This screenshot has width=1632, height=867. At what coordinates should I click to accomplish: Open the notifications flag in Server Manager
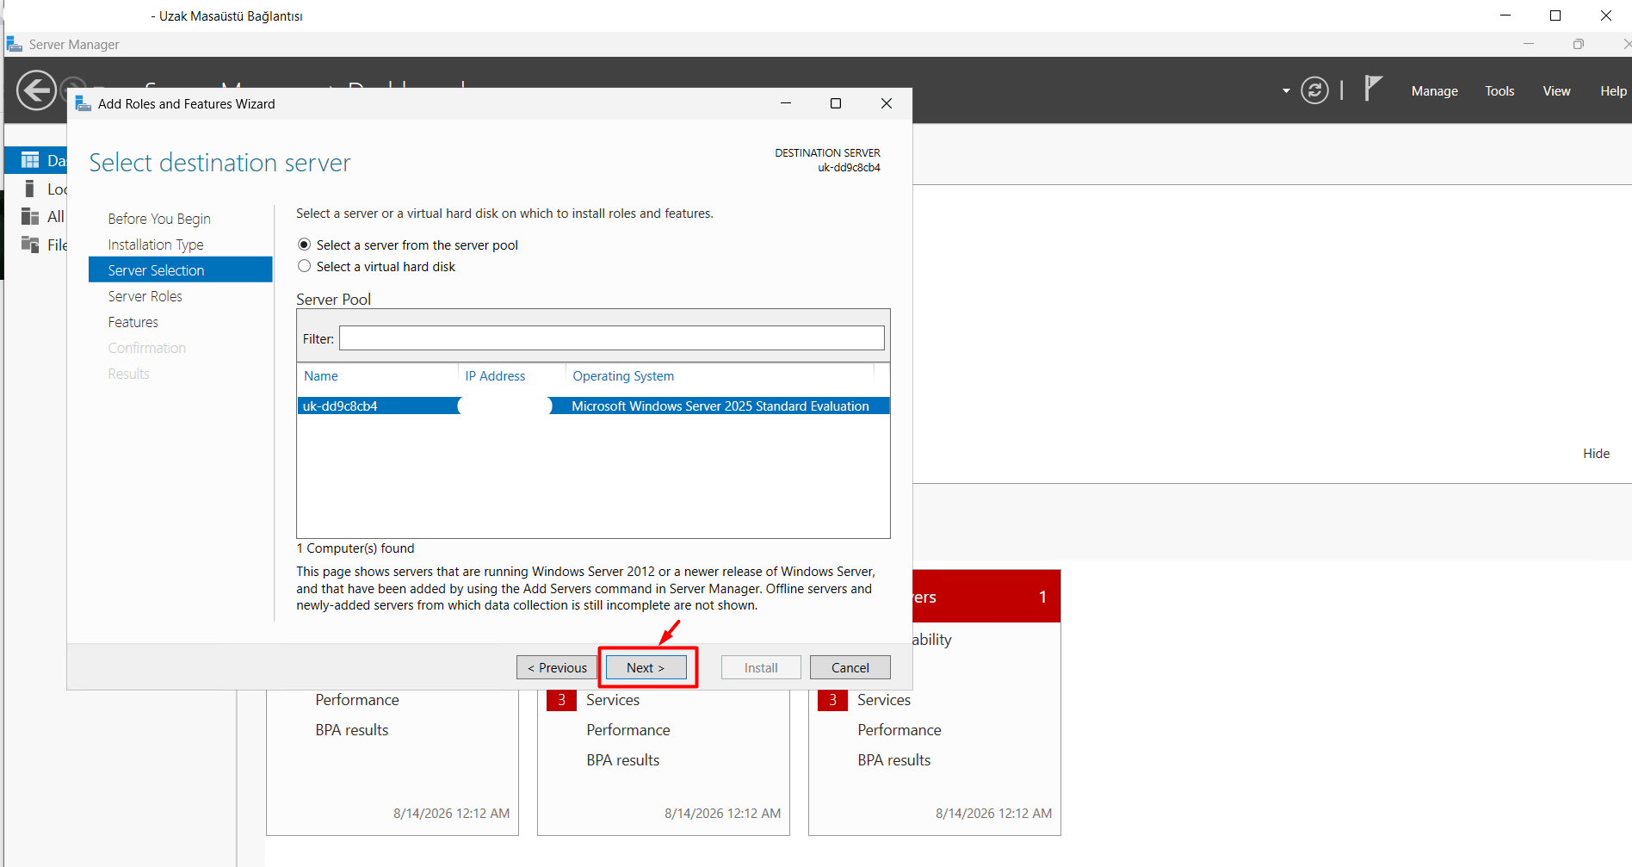1373,89
